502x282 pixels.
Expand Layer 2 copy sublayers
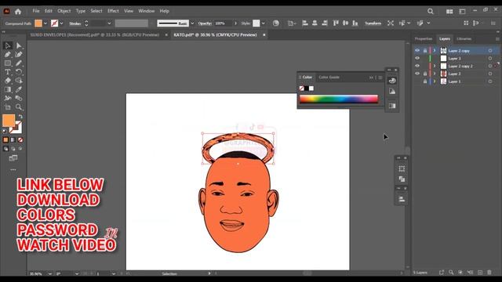[x=435, y=50]
